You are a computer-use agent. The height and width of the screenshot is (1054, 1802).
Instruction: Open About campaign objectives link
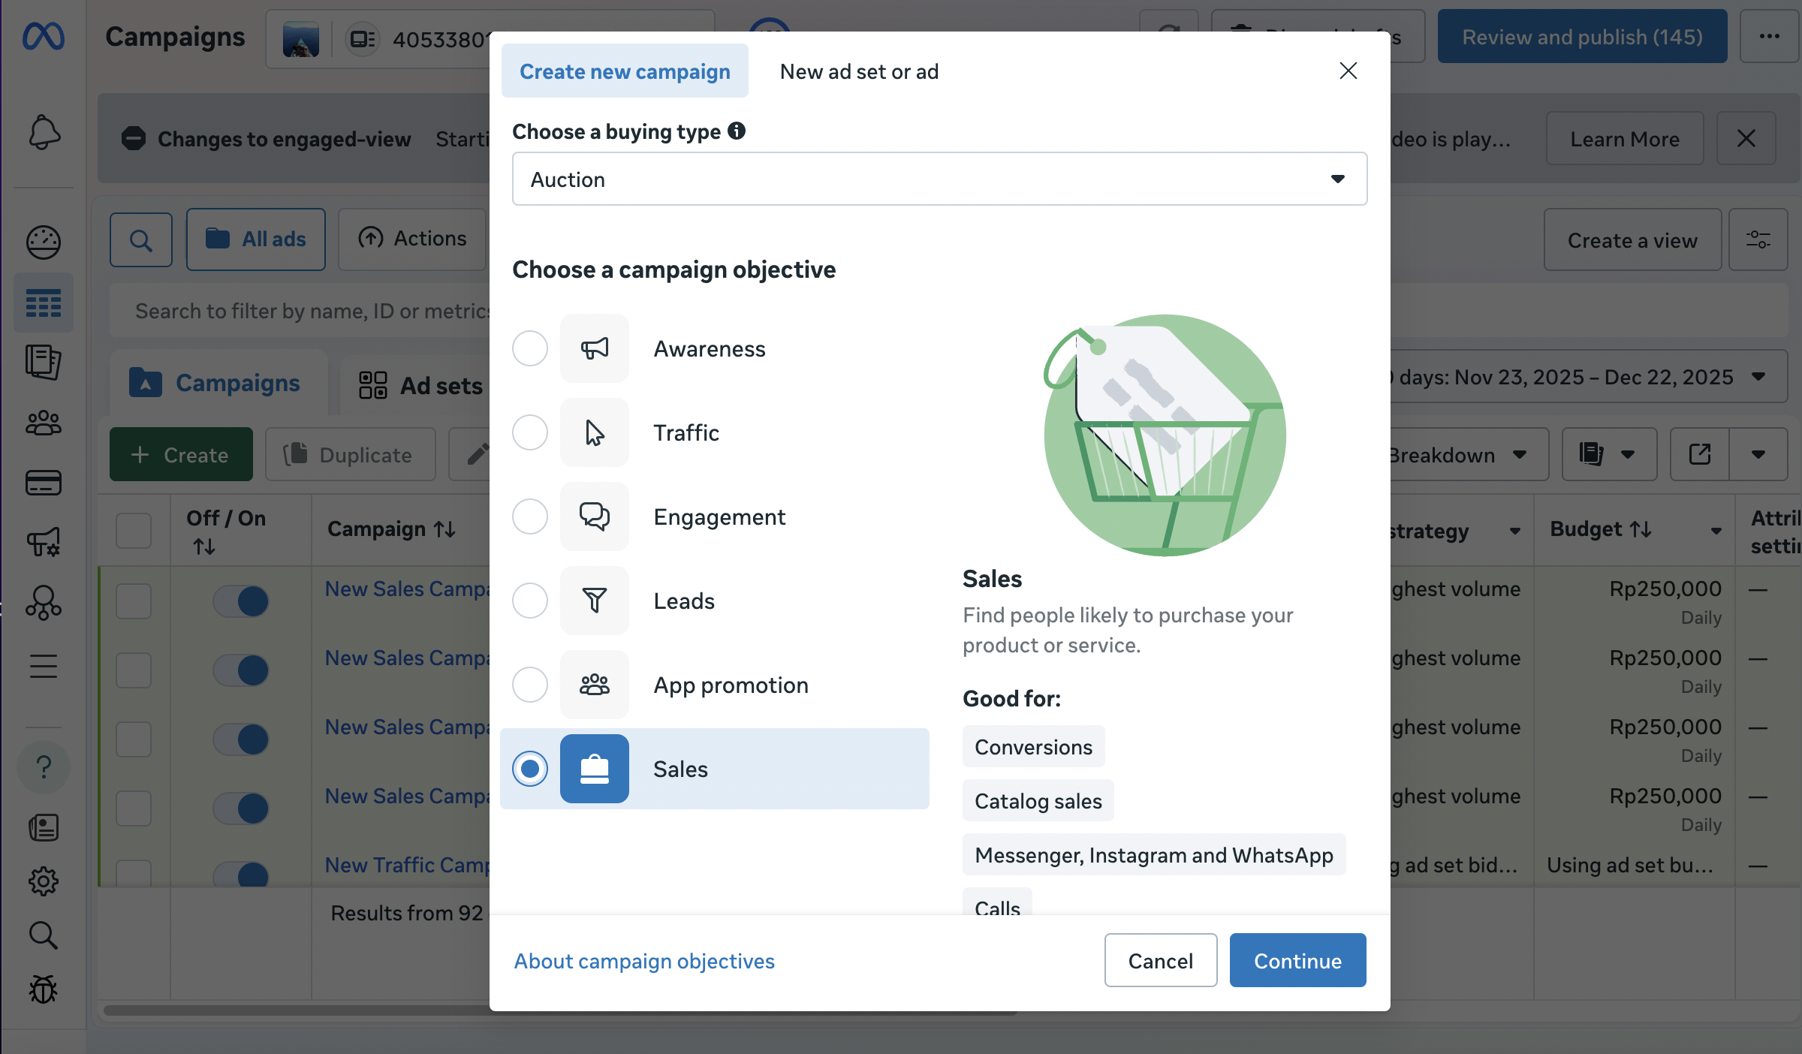click(x=643, y=961)
